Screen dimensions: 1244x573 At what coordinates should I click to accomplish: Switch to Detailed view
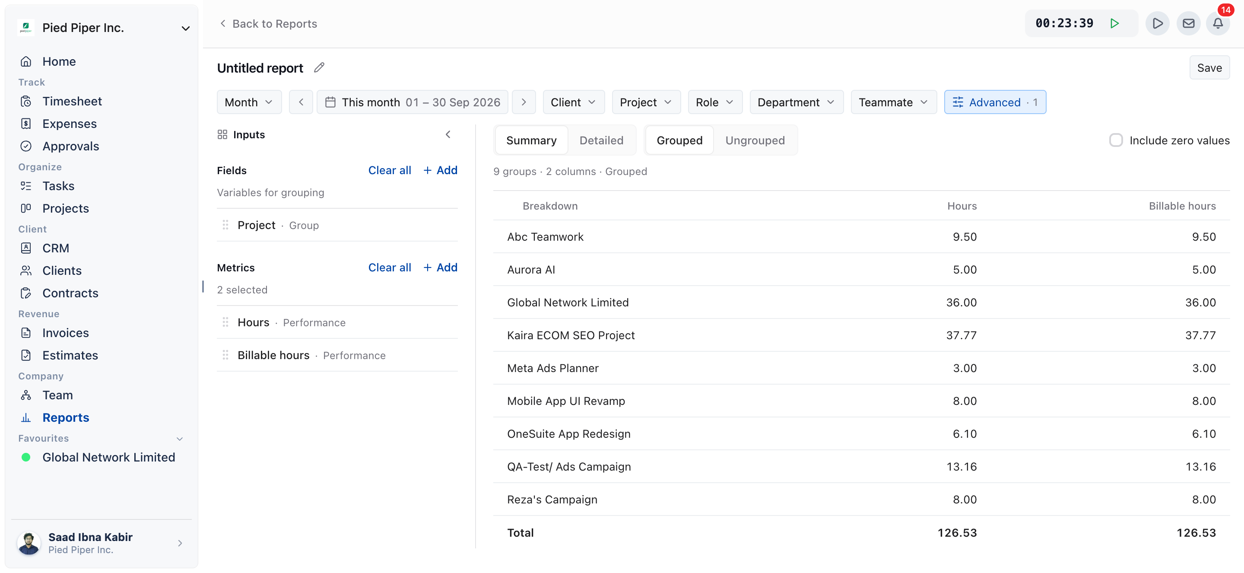tap(601, 140)
